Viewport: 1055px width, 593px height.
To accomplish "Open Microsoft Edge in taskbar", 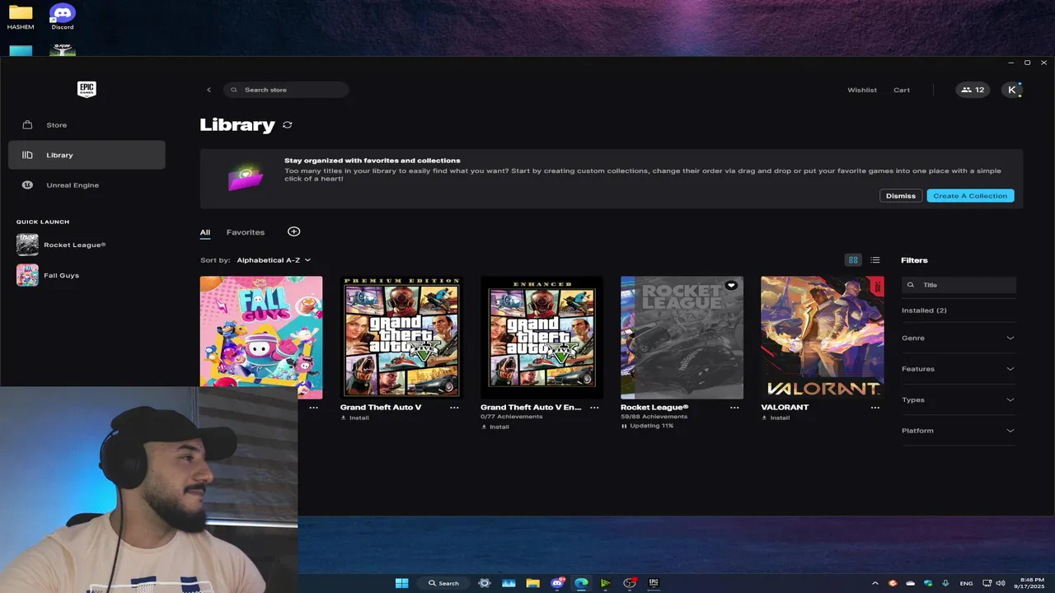I will pyautogui.click(x=581, y=583).
